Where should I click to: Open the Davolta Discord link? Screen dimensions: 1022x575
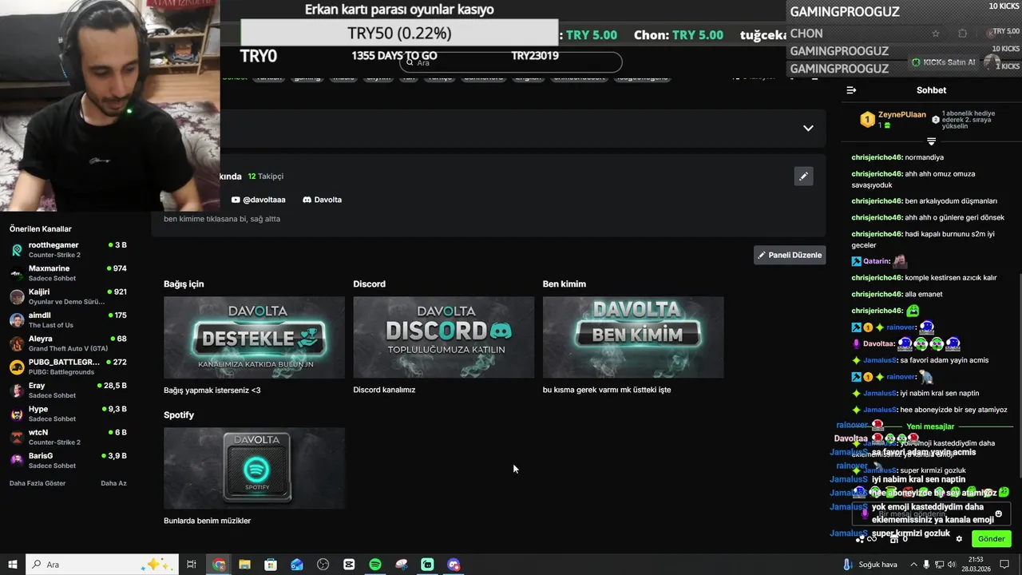point(322,200)
